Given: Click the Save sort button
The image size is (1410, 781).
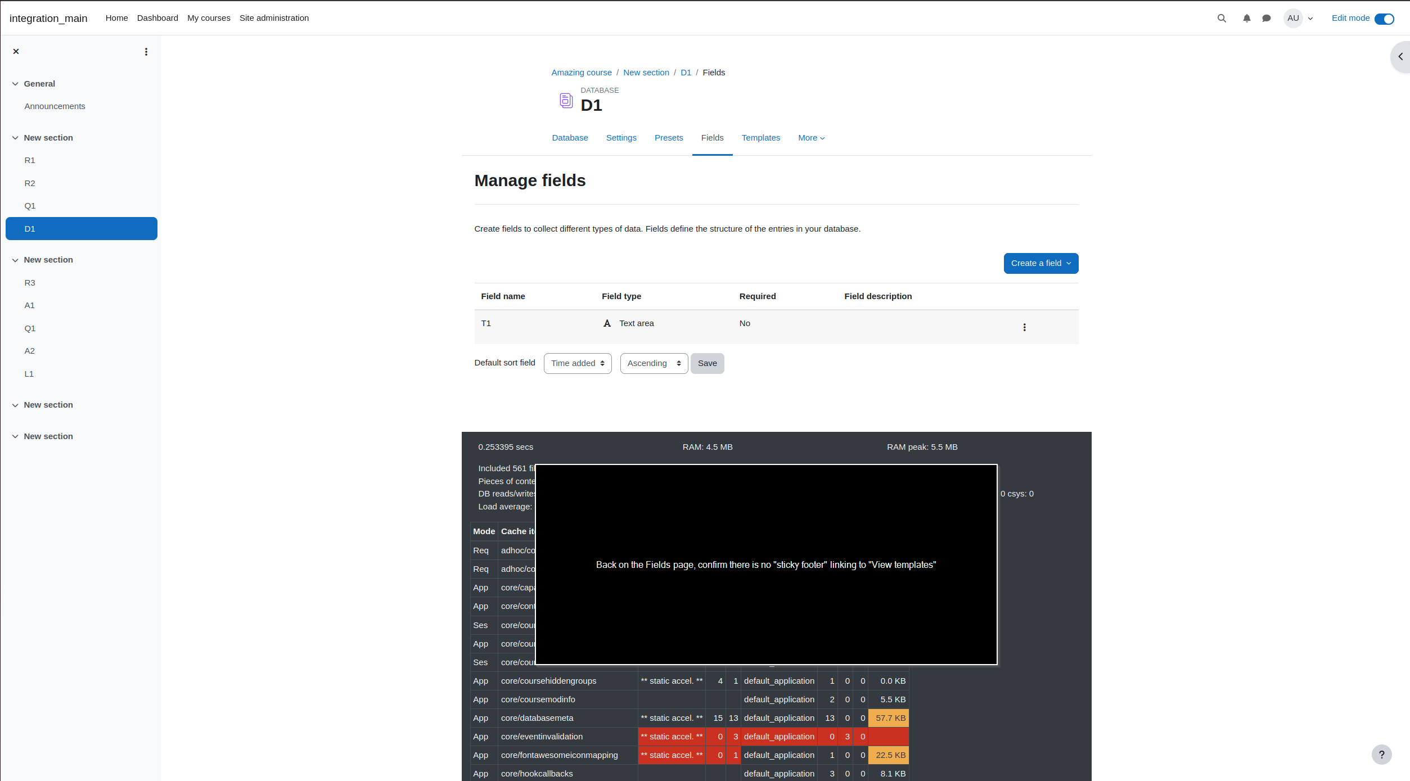Looking at the screenshot, I should (707, 363).
